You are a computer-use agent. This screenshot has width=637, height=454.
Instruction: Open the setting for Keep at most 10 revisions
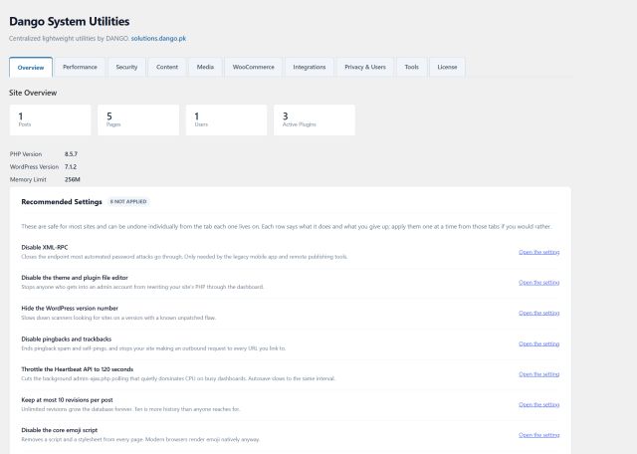[x=539, y=405]
